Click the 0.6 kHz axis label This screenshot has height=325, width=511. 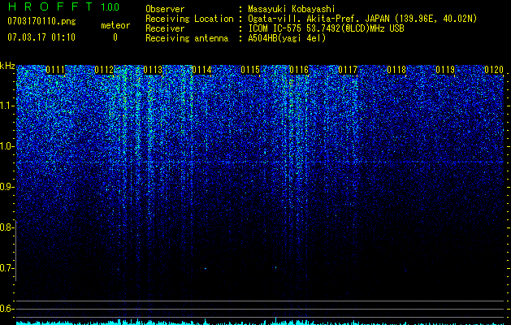(x=6, y=309)
